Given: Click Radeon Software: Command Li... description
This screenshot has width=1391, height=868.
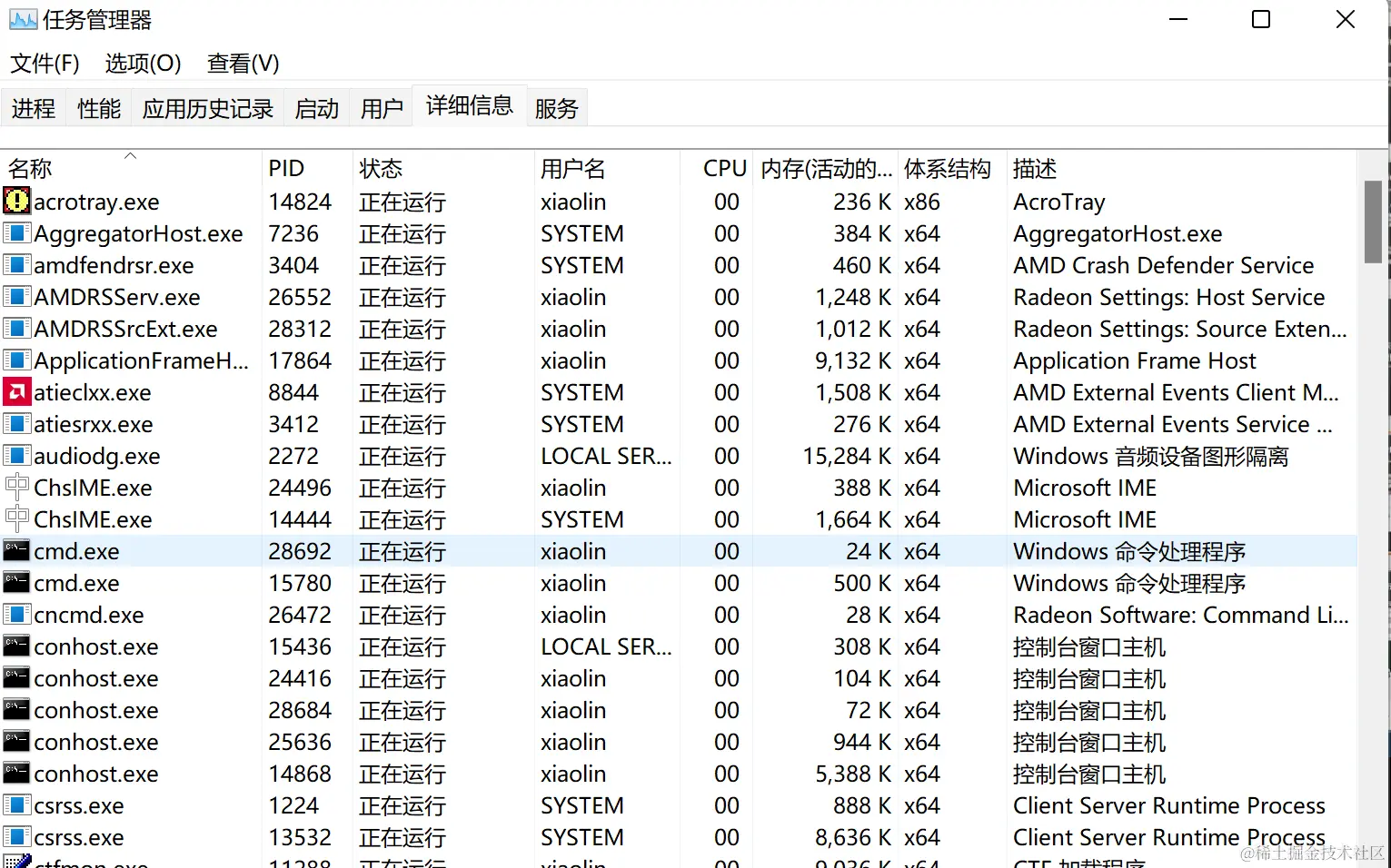Looking at the screenshot, I should click(x=1181, y=615).
